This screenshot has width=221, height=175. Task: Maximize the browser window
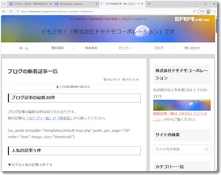click(x=206, y=4)
